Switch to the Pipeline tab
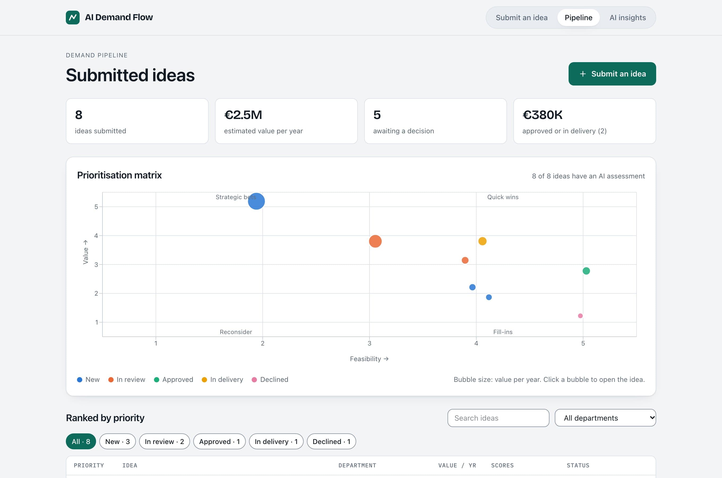The image size is (722, 478). pyautogui.click(x=578, y=18)
